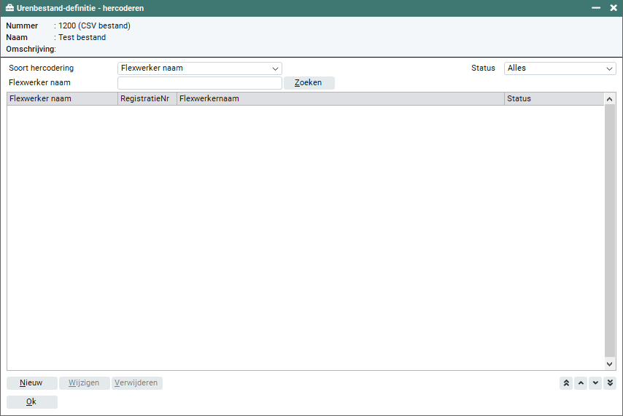Image resolution: width=623 pixels, height=416 pixels.
Task: Click the Flexwerkernaam column header
Action: point(340,99)
